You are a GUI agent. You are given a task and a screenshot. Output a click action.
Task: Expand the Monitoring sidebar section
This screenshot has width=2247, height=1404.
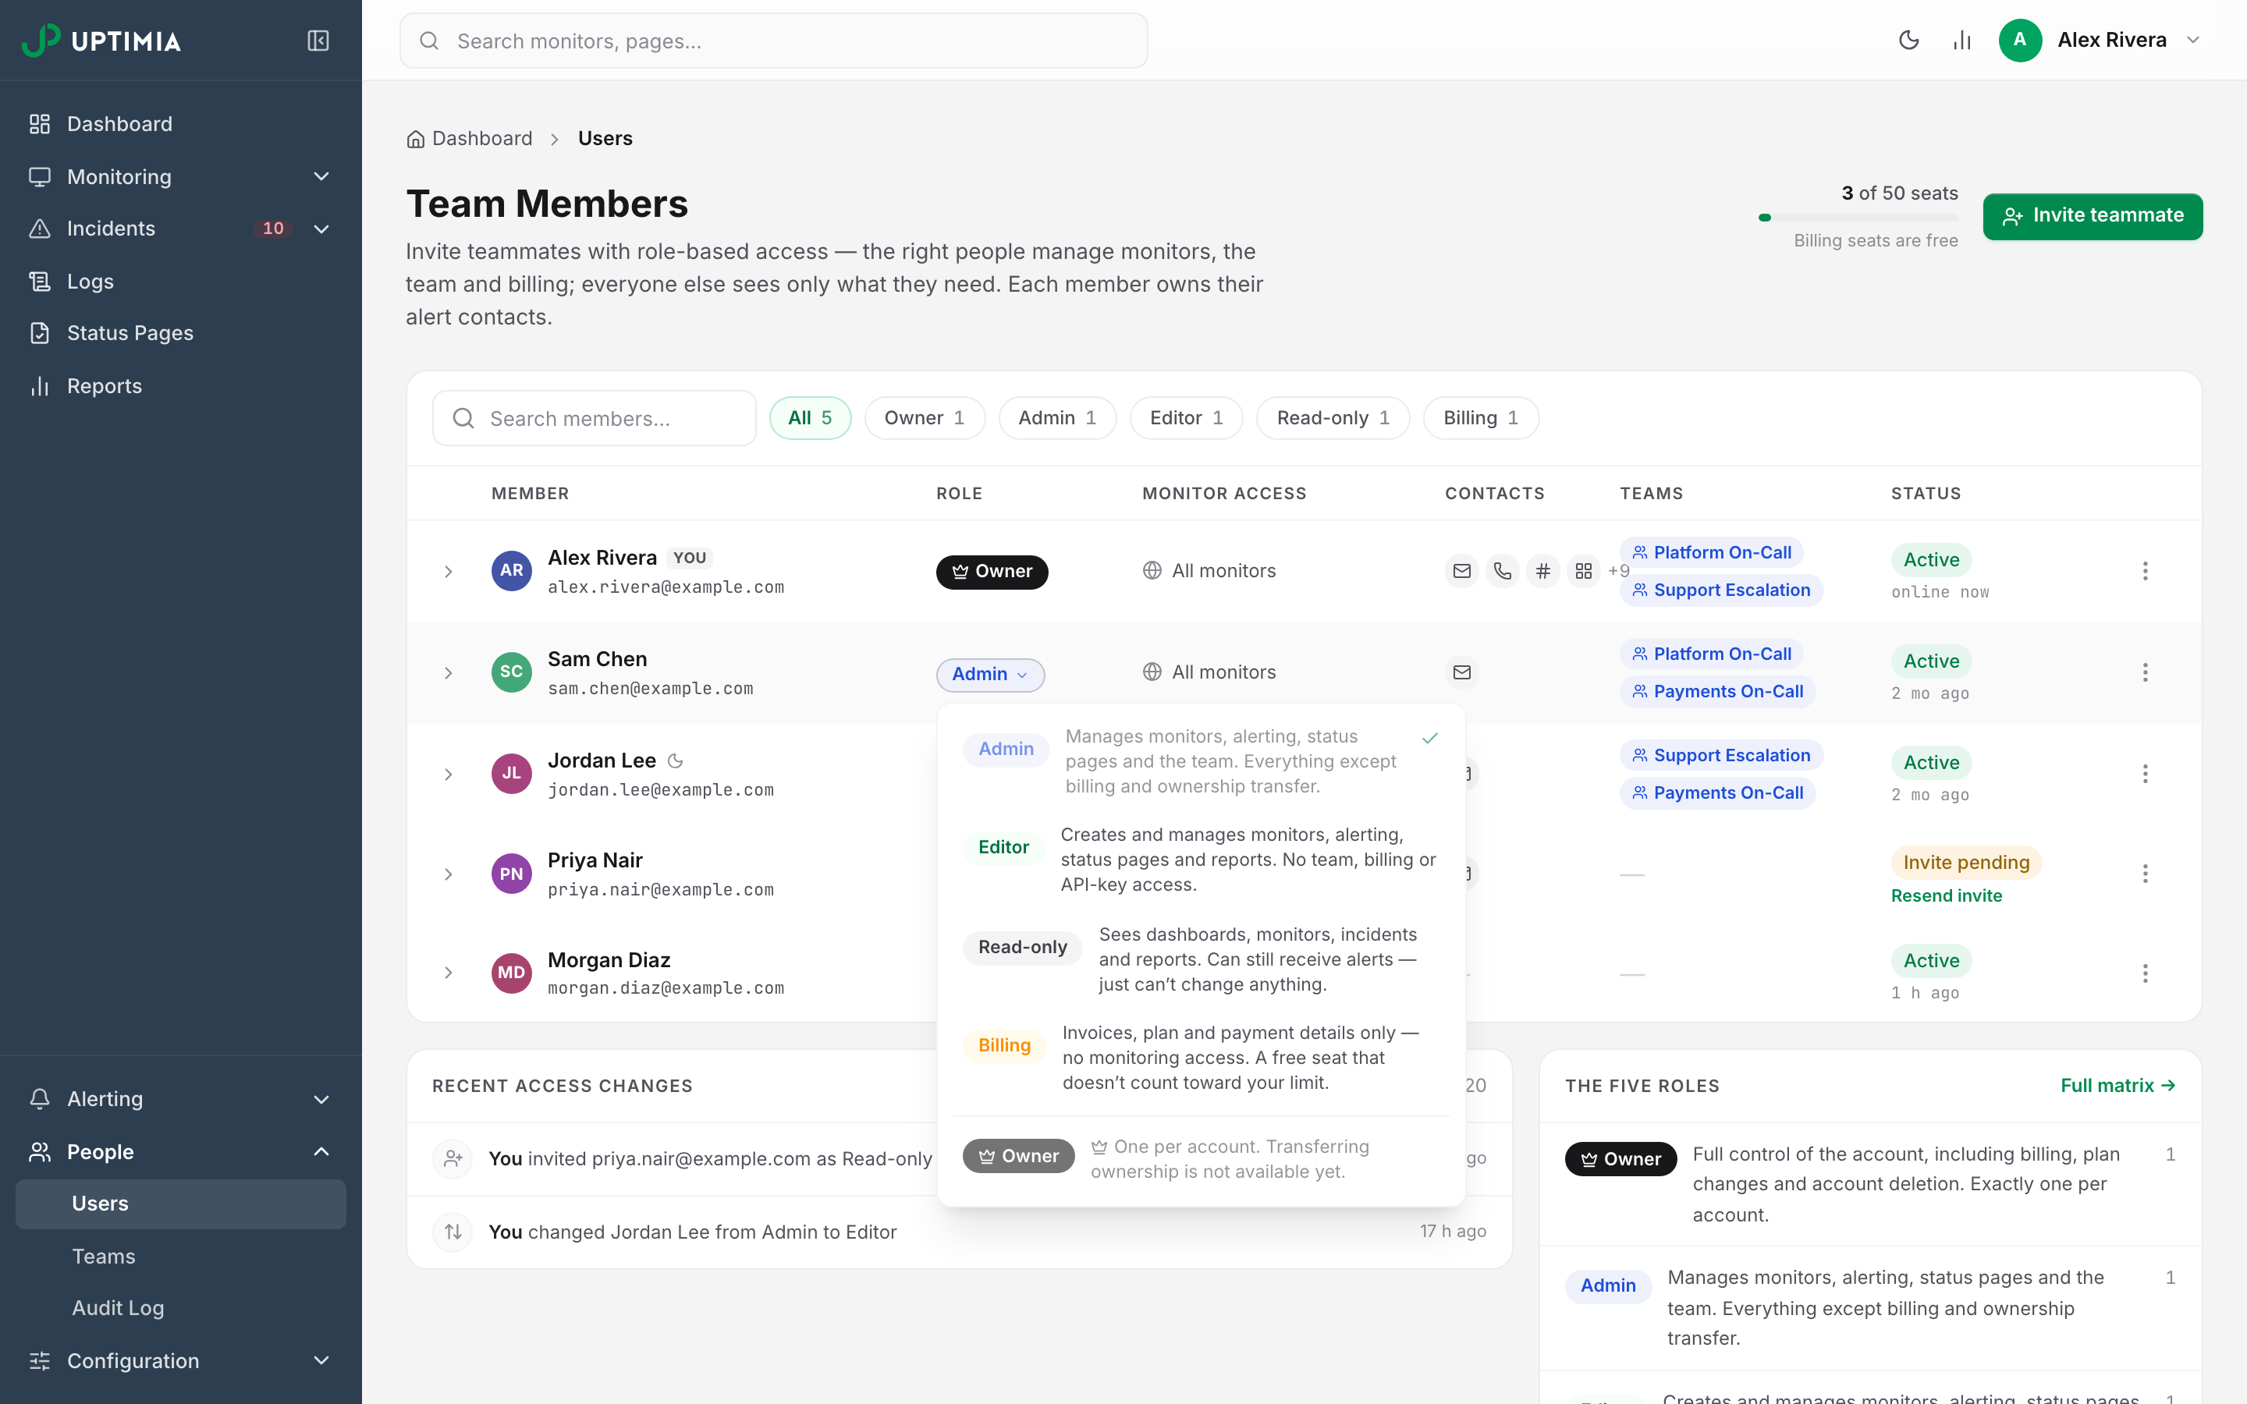pos(181,176)
